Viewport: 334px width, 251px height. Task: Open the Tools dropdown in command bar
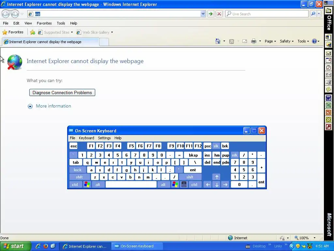pyautogui.click(x=303, y=41)
